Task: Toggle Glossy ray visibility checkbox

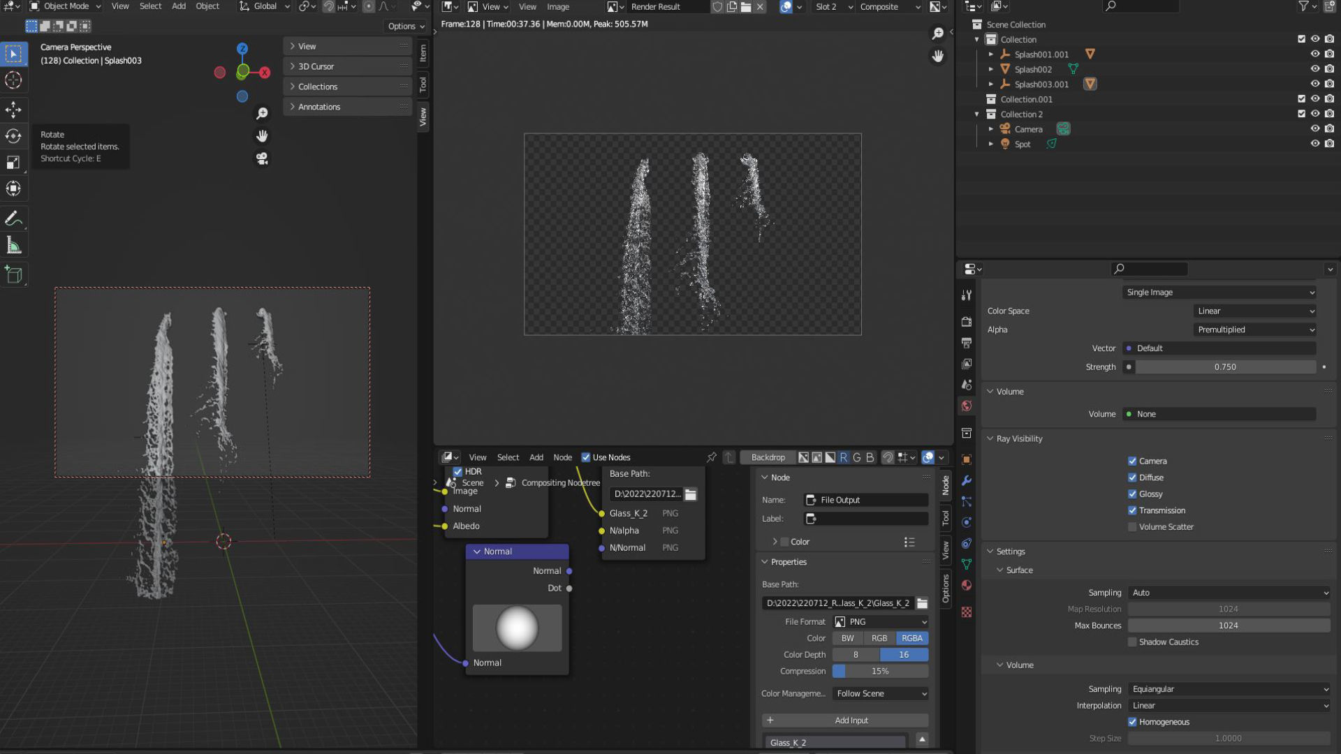Action: click(1132, 494)
